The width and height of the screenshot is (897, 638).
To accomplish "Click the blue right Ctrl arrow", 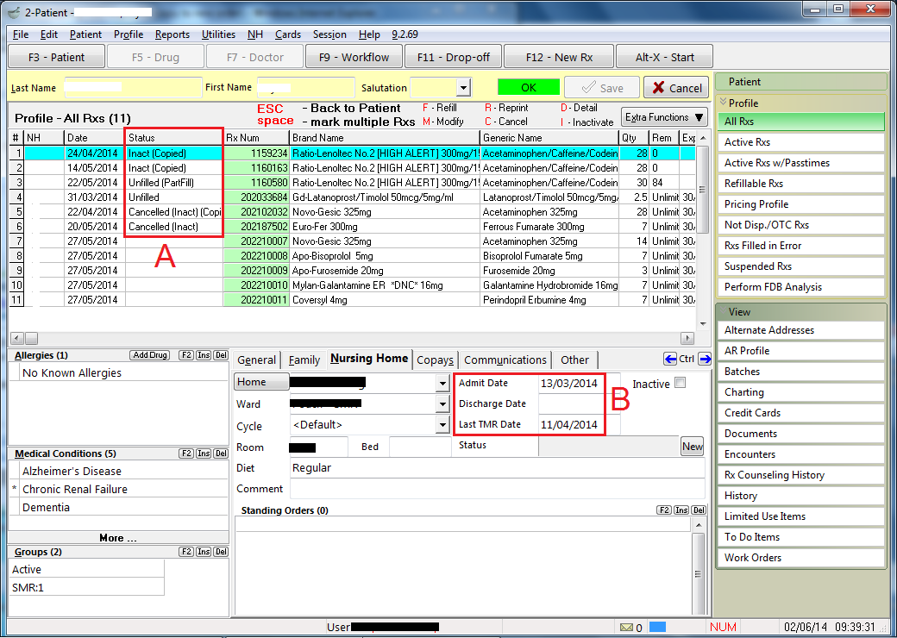I will (x=705, y=360).
